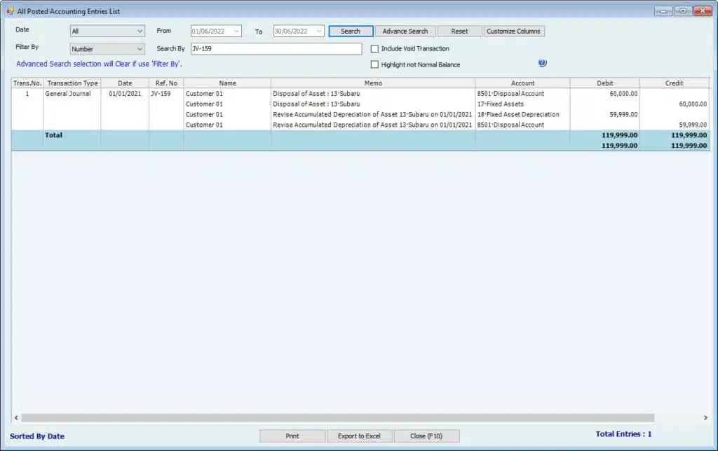Screen dimensions: 718x451
Task: Select the JV-159 reference number cell
Action: click(x=161, y=94)
